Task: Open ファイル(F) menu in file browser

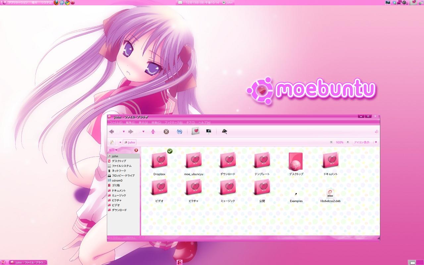Action: point(116,123)
